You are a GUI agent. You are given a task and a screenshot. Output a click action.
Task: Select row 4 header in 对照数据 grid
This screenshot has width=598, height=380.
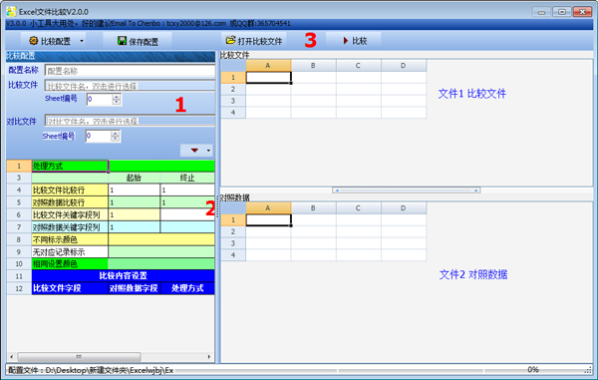point(233,255)
